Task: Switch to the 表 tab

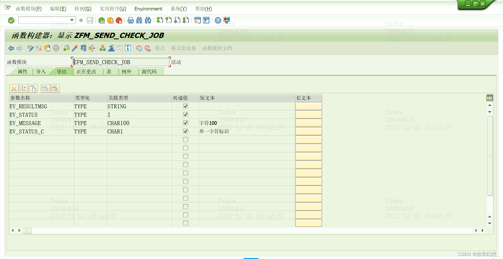Action: pyautogui.click(x=109, y=71)
